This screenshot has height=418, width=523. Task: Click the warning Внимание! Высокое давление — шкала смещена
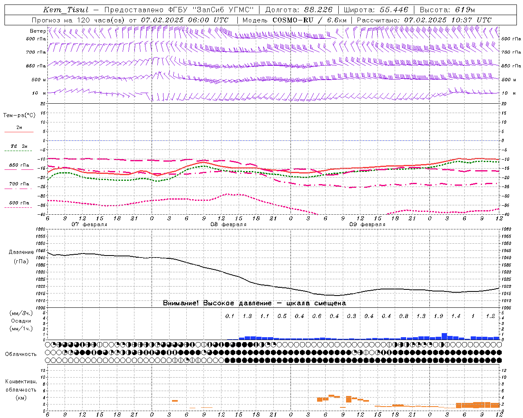pyautogui.click(x=255, y=303)
